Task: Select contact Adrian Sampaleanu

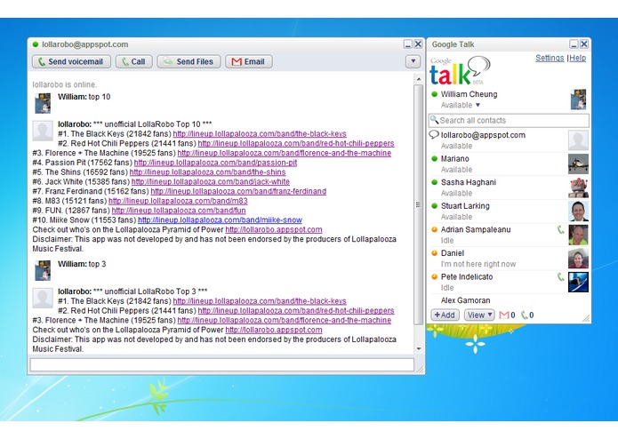Action: coord(509,235)
